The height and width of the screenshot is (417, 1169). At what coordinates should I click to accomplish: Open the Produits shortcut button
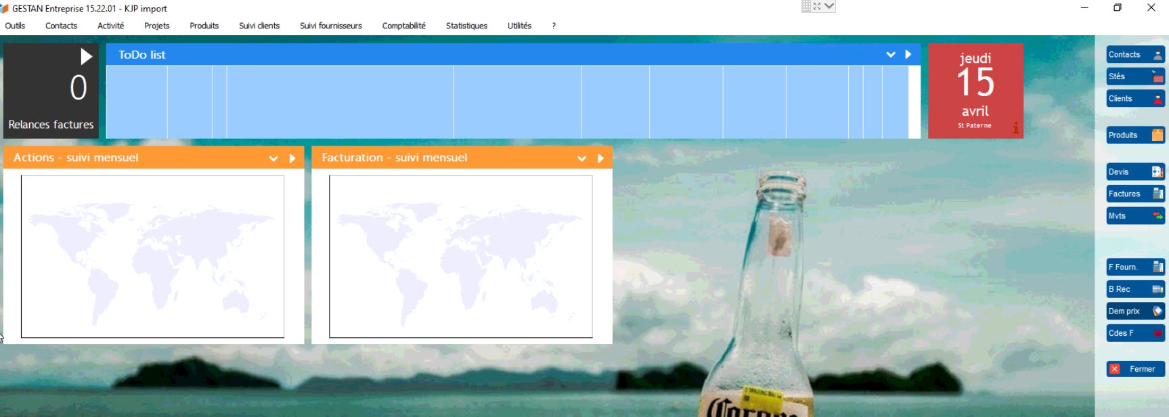point(1134,135)
